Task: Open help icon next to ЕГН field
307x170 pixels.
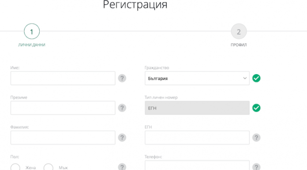Action: pyautogui.click(x=256, y=138)
